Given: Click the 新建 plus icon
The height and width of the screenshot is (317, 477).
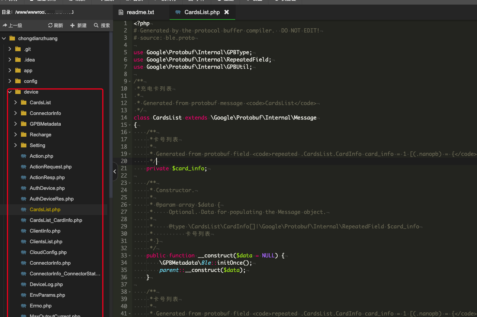Looking at the screenshot, I should [x=73, y=25].
